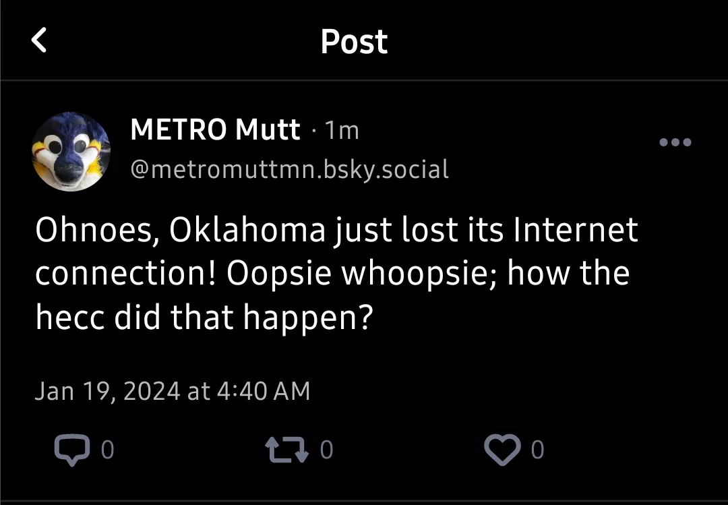Open the three-dot post options menu
The width and height of the screenshot is (728, 505).
675,142
